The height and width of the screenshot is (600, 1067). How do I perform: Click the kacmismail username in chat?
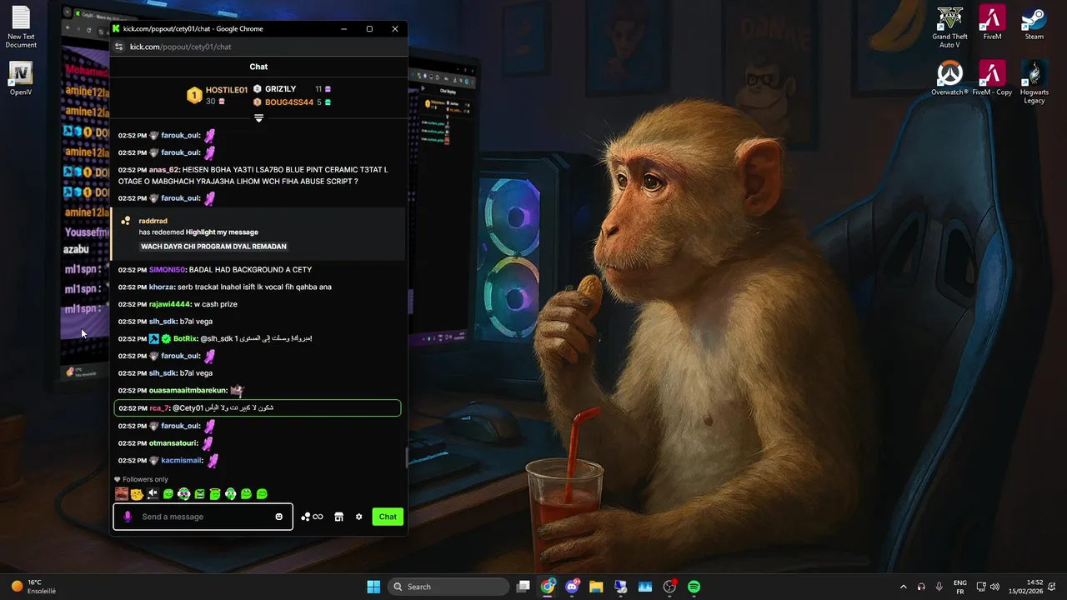tap(181, 460)
